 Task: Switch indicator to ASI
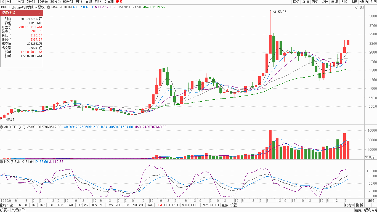pyautogui.click(x=102, y=205)
